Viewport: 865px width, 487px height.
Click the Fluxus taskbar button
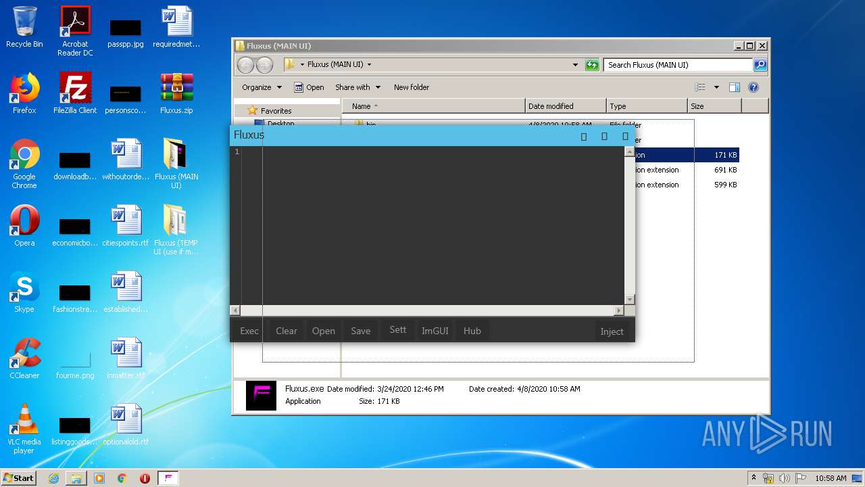[x=168, y=478]
